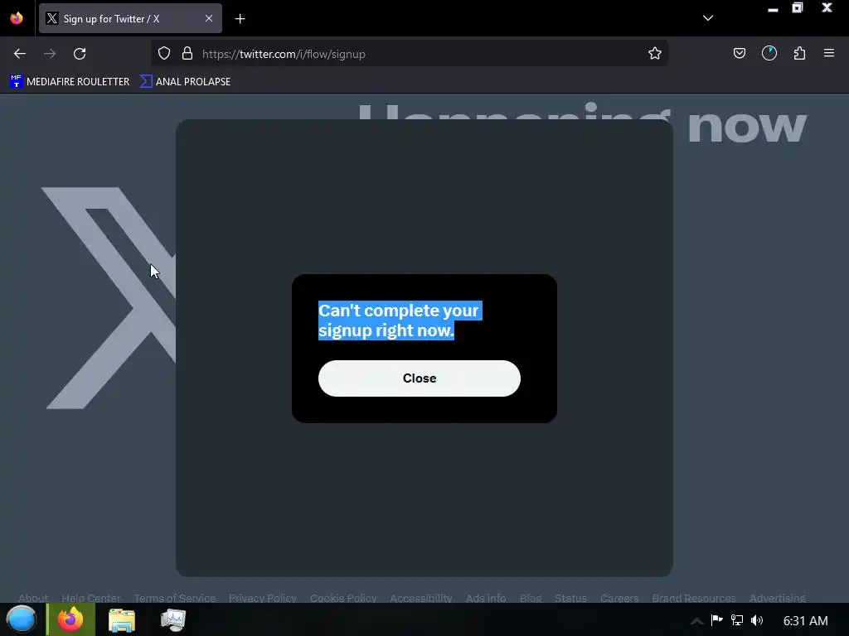Open the Action Center flag icon

pos(716,619)
